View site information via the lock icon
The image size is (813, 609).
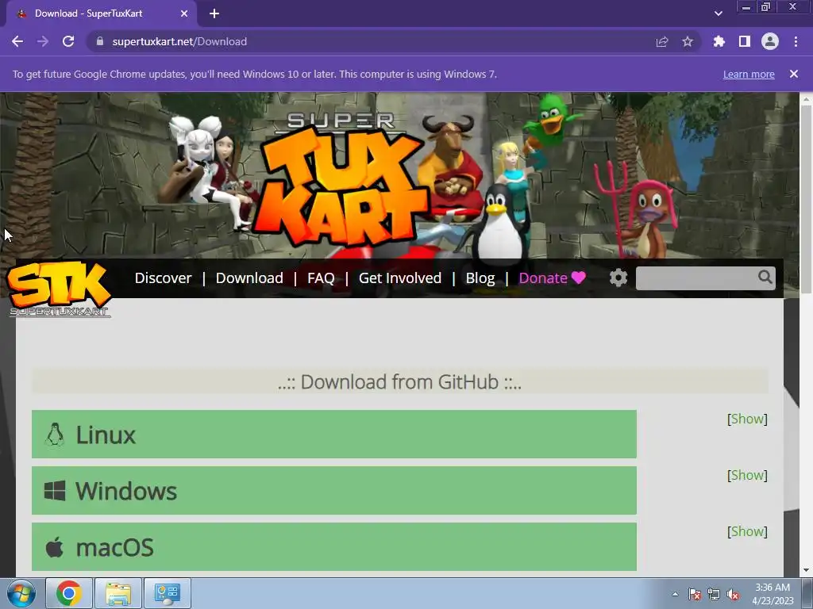tap(101, 41)
